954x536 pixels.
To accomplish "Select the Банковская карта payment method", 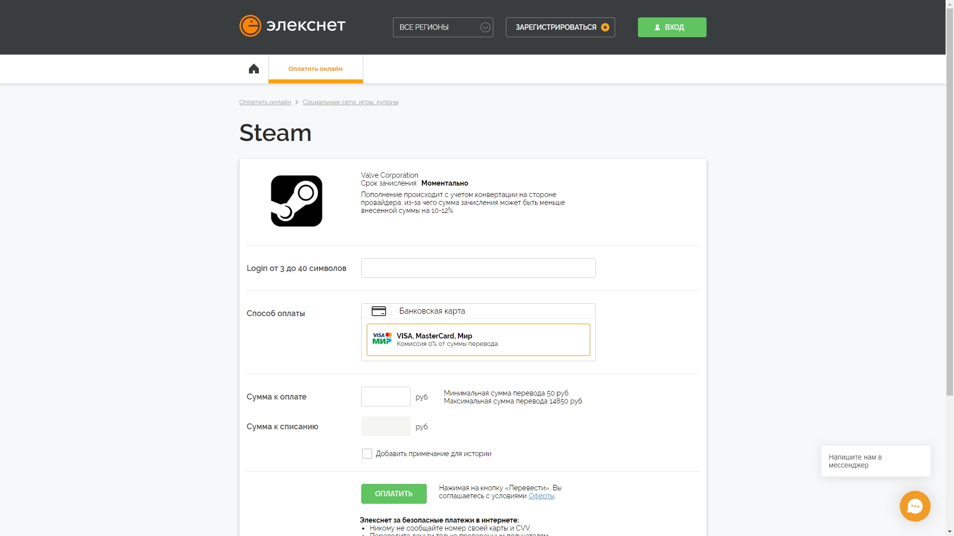I will pyautogui.click(x=478, y=311).
